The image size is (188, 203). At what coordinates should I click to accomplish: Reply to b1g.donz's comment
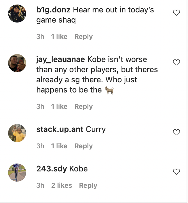click(83, 37)
